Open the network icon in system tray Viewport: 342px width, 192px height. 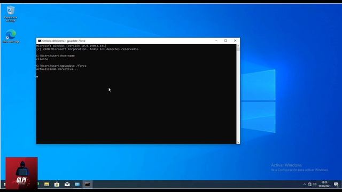click(x=310, y=185)
